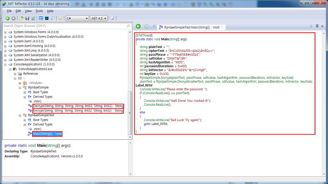The image size is (328, 184).
Task: Click the scroll-tabs-right arrow in the code pane
Action: 311,26
